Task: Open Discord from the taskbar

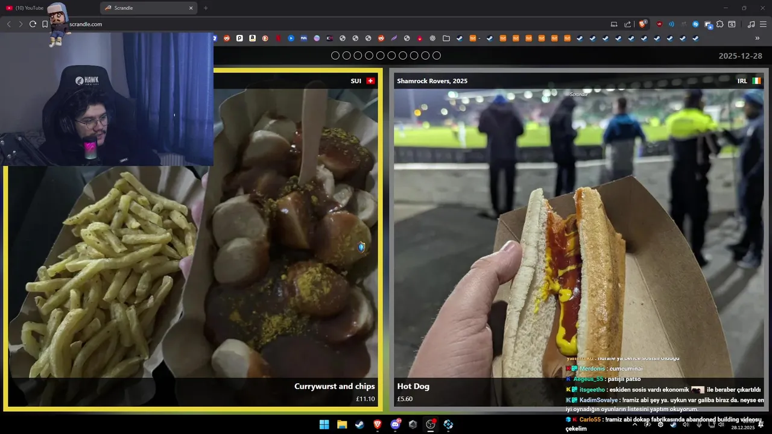Action: (x=395, y=424)
